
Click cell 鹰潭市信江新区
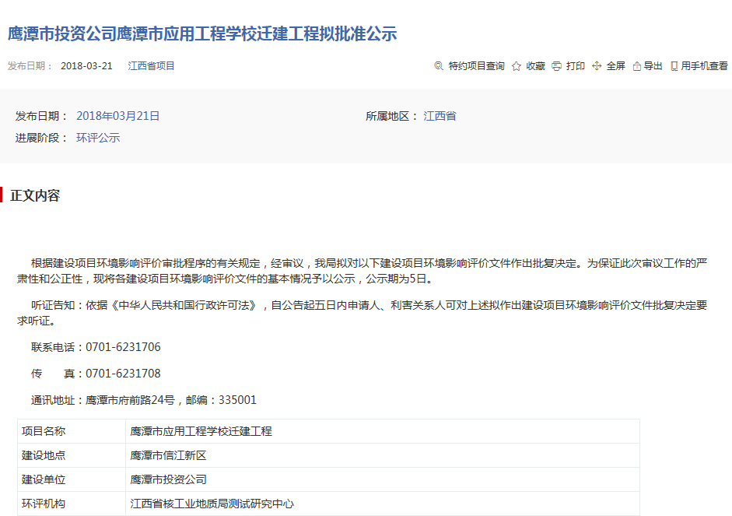point(383,455)
